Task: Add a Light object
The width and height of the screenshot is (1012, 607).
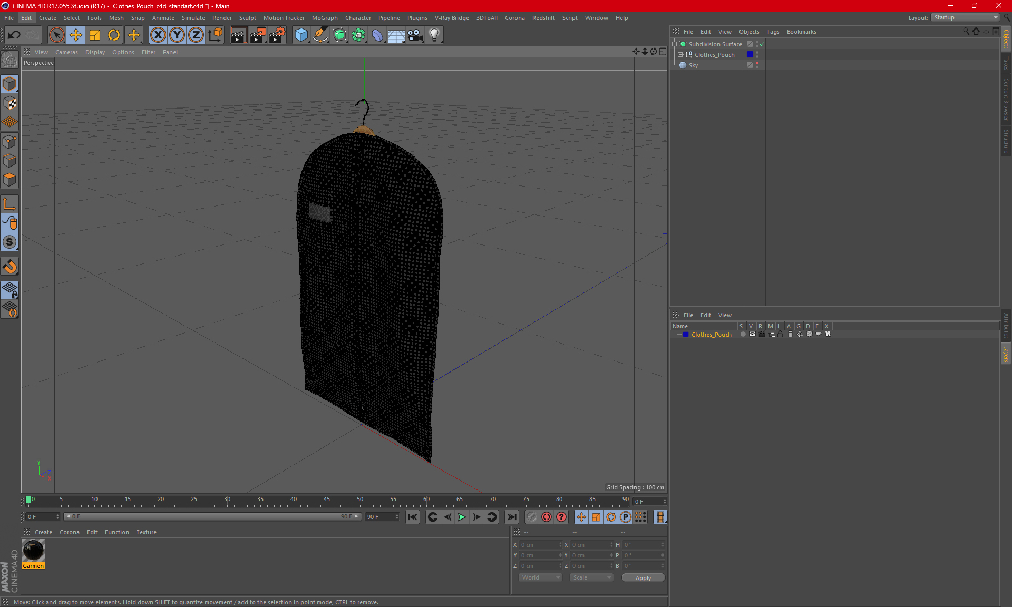Action: [x=434, y=35]
